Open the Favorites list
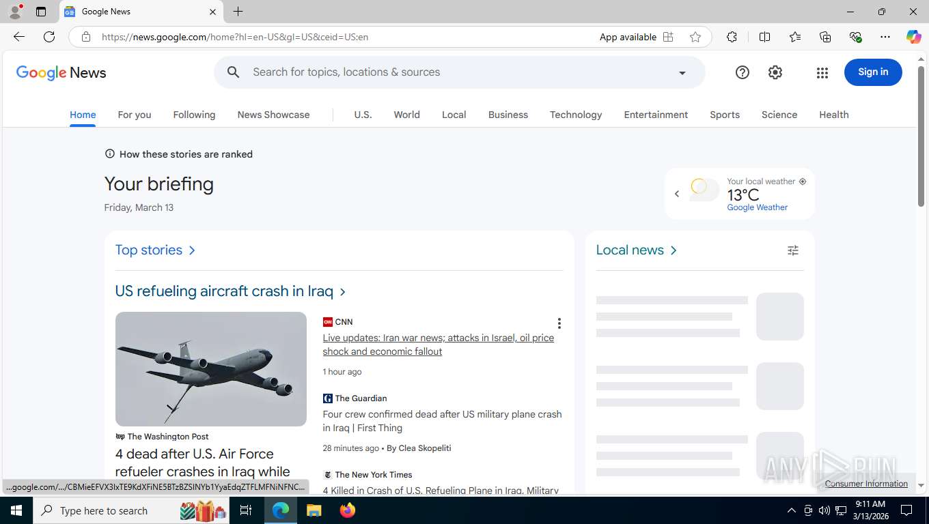The width and height of the screenshot is (929, 524). [795, 37]
